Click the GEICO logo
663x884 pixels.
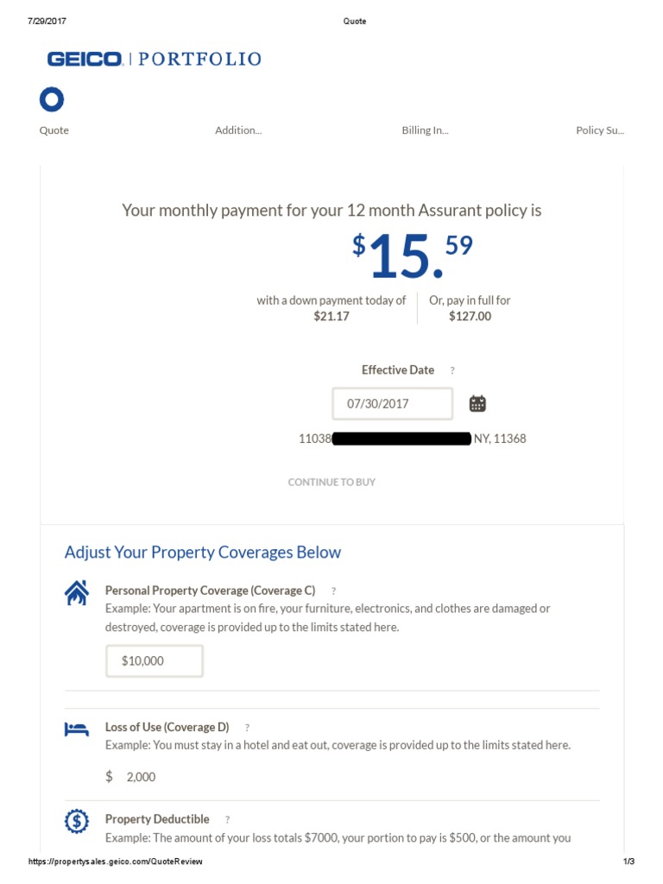(85, 59)
